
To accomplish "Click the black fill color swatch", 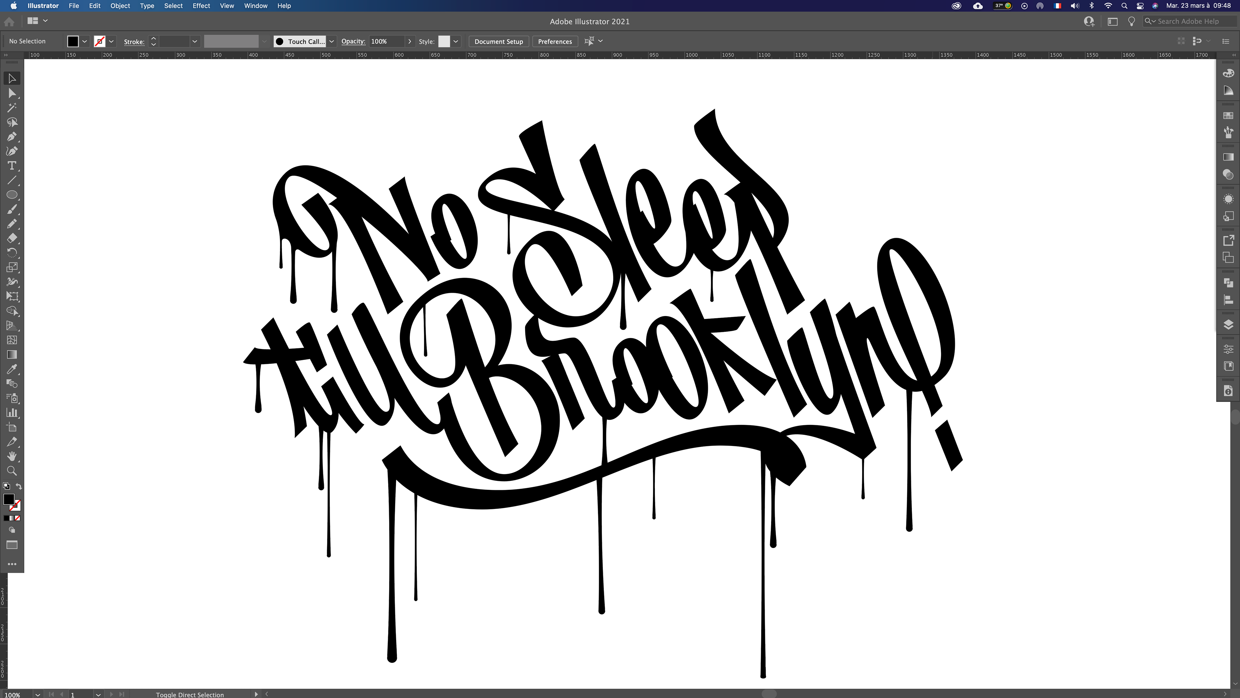I will point(73,41).
